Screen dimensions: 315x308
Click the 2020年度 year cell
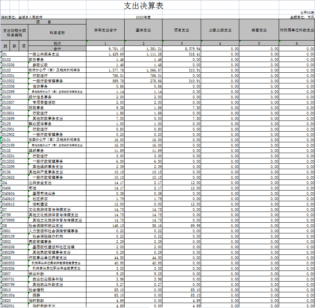[143, 17]
